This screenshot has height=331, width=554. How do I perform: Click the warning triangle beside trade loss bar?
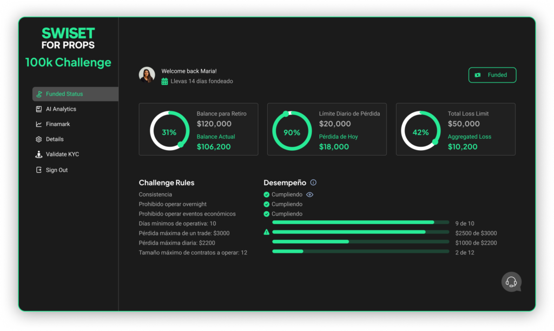click(x=266, y=232)
